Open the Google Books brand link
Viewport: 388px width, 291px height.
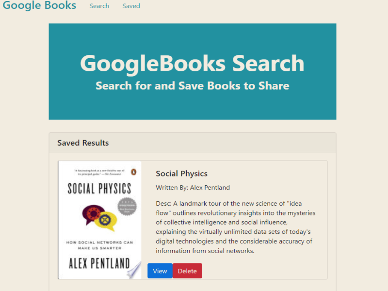(x=39, y=5)
